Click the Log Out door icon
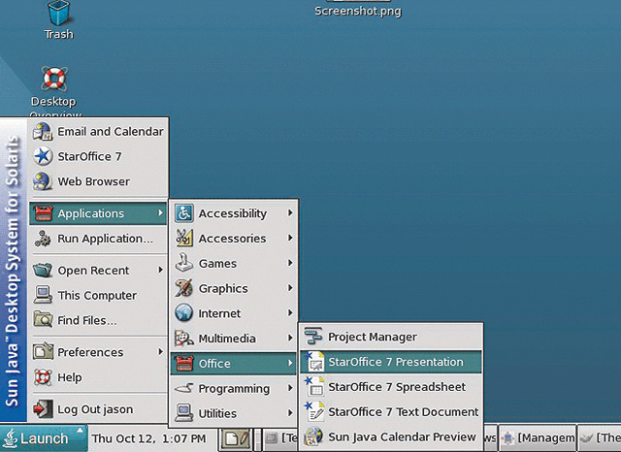This screenshot has width=621, height=452. pyautogui.click(x=43, y=409)
